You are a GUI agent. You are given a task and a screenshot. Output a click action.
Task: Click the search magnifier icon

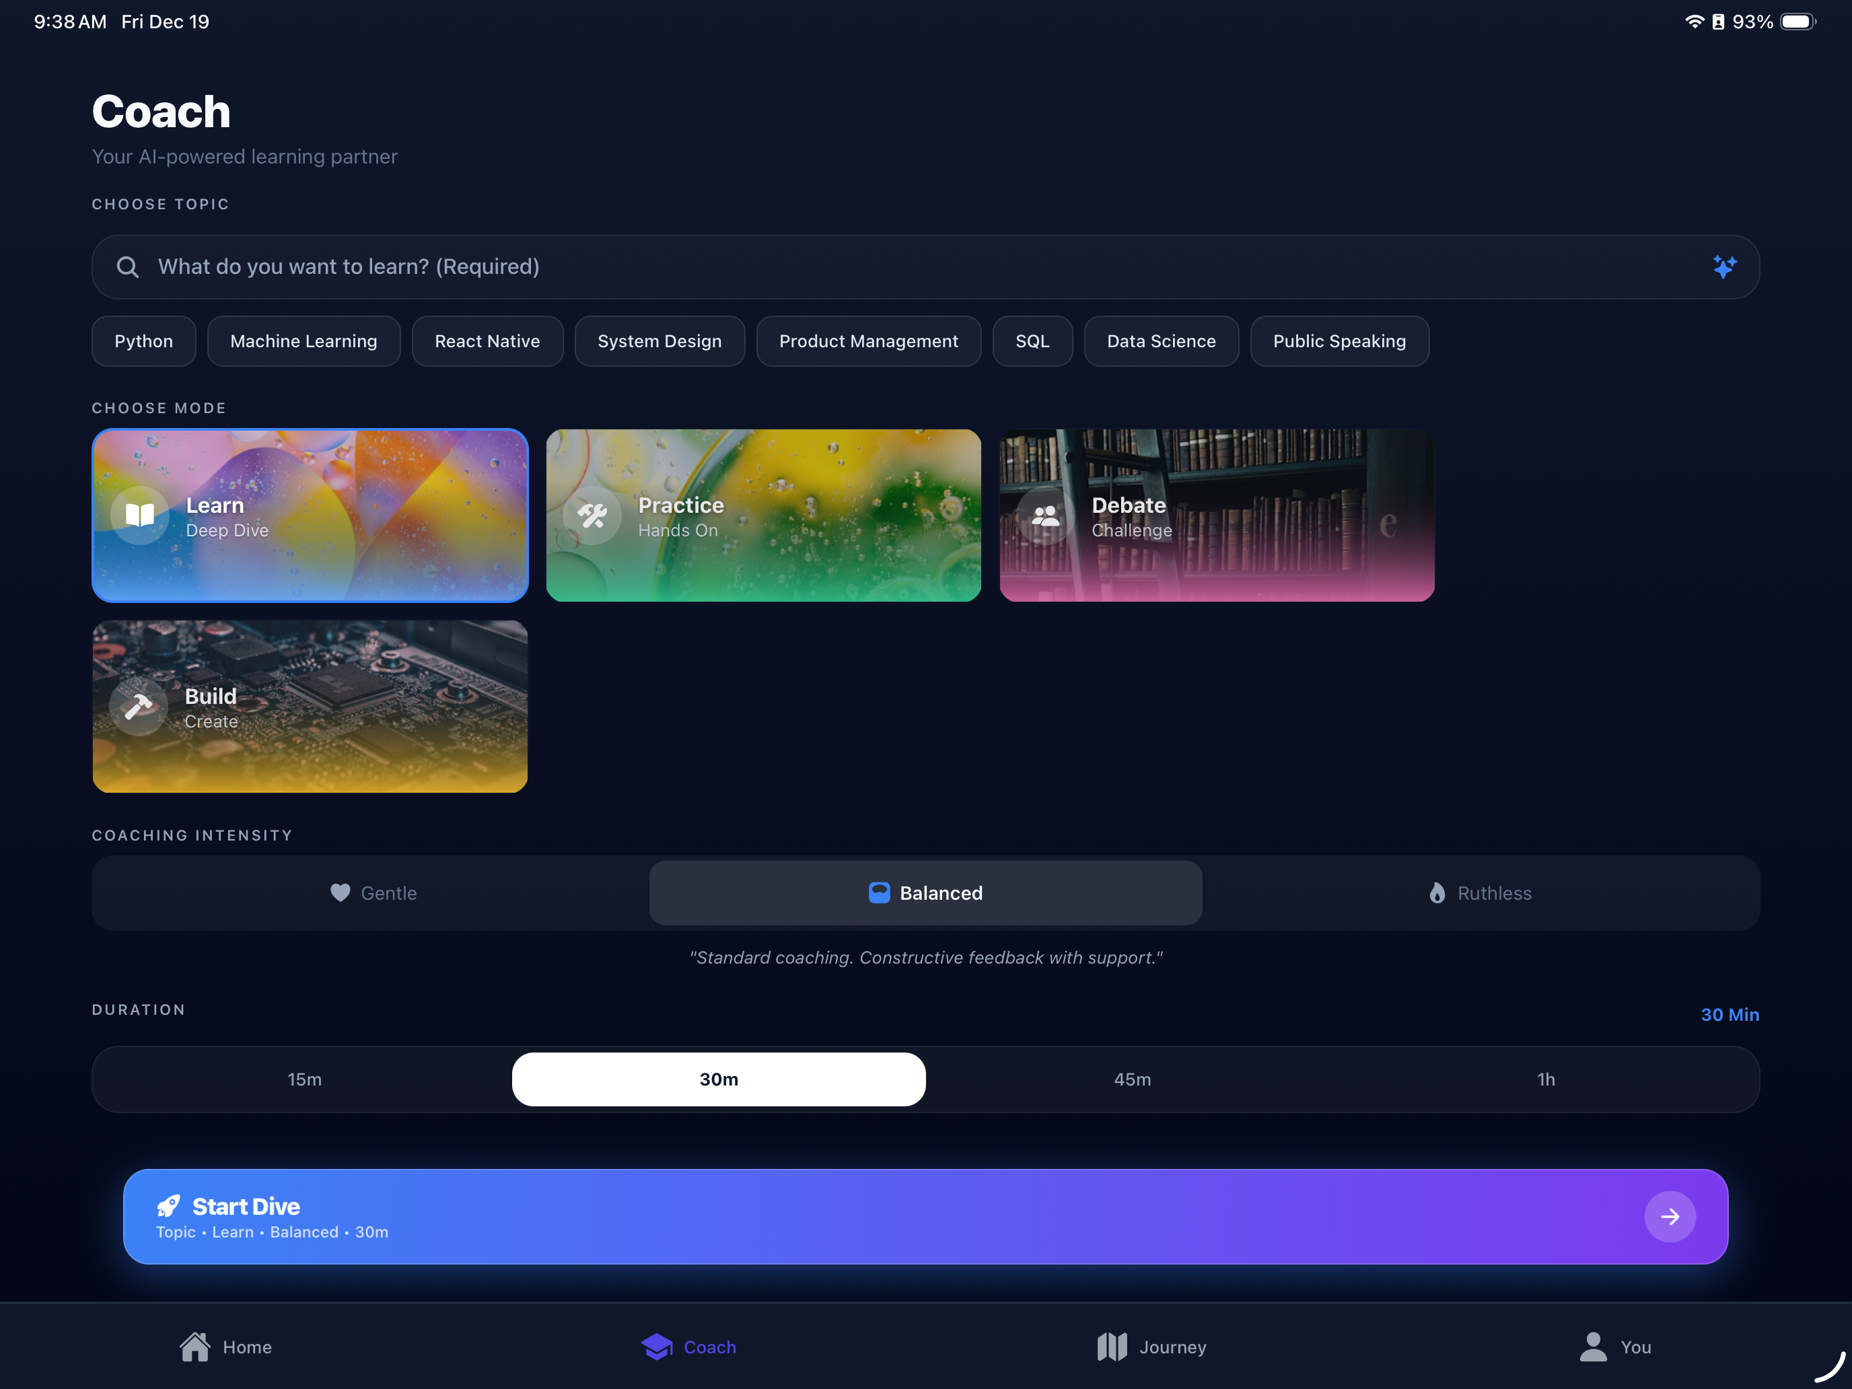click(x=127, y=267)
